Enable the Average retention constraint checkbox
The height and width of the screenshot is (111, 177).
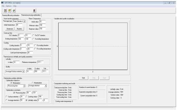coord(6,100)
